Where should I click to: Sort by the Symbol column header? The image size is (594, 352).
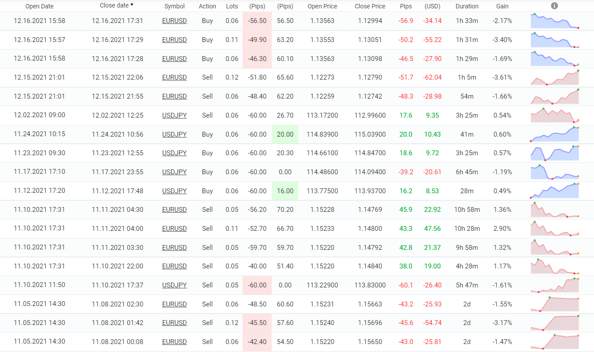coord(175,6)
